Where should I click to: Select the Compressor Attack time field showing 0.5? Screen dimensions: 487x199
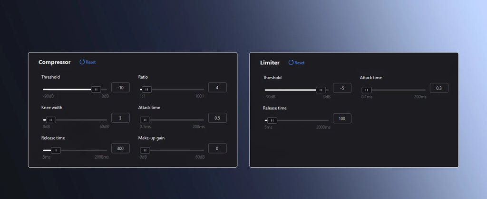click(x=217, y=118)
